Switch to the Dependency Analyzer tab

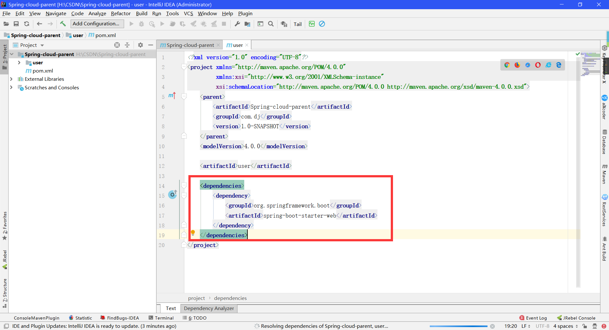pos(209,308)
